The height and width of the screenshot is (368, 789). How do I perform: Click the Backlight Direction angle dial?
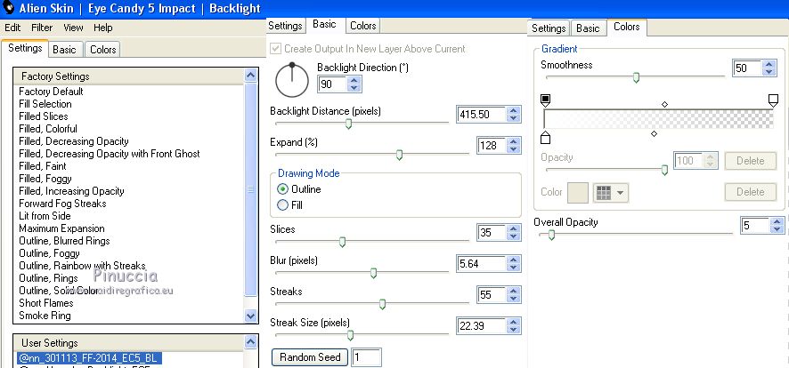point(291,82)
